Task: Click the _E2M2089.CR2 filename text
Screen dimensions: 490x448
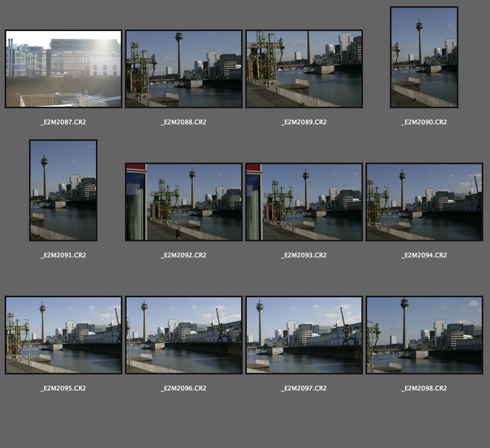Action: tap(304, 122)
